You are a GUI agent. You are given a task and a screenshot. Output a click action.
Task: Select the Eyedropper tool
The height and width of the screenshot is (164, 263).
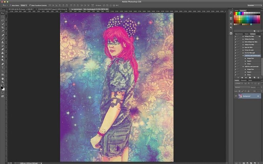click(x=3, y=31)
